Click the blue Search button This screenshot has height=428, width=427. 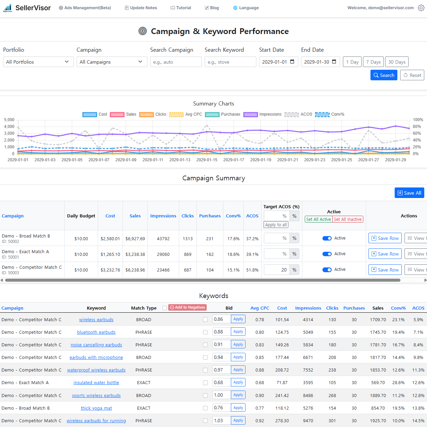click(x=384, y=75)
